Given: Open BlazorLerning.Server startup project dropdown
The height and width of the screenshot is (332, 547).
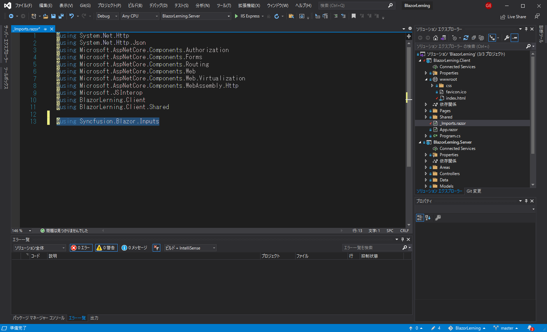Looking at the screenshot, I should point(196,16).
